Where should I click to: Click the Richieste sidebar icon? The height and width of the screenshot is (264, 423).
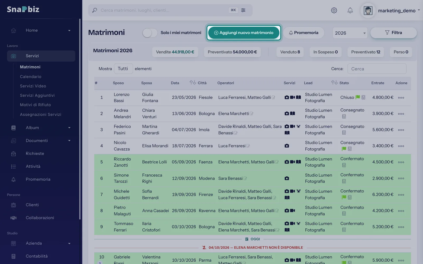pyautogui.click(x=13, y=154)
